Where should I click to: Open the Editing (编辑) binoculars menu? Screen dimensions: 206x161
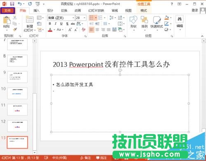pyautogui.click(x=180, y=23)
